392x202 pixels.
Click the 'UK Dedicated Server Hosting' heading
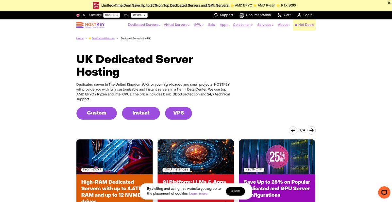135,65
